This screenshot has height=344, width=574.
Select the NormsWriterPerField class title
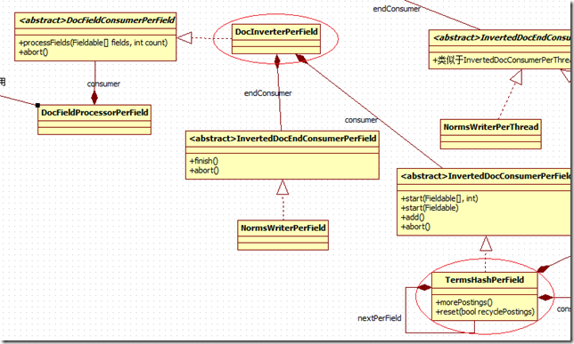click(283, 228)
